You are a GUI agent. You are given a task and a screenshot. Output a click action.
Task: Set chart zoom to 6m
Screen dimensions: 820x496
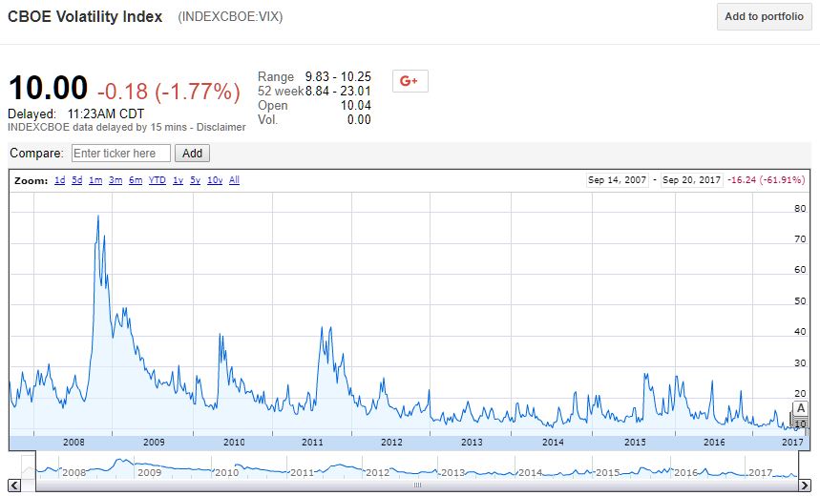[x=136, y=180]
